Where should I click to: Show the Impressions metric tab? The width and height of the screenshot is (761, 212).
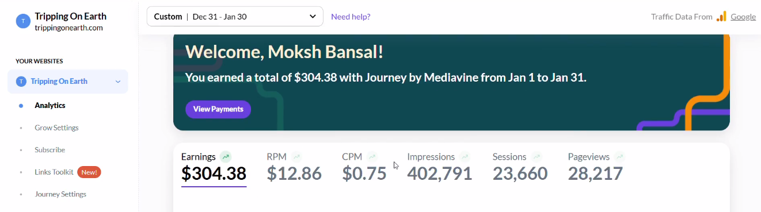(440, 167)
